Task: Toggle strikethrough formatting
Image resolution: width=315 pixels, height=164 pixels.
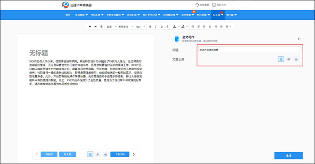Action: click(x=167, y=26)
